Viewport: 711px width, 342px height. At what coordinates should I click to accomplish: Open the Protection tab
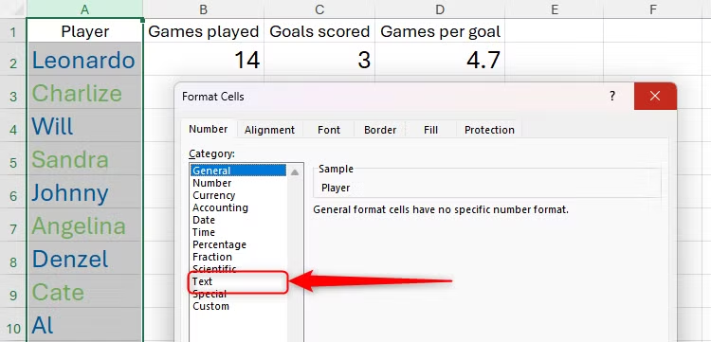(489, 130)
